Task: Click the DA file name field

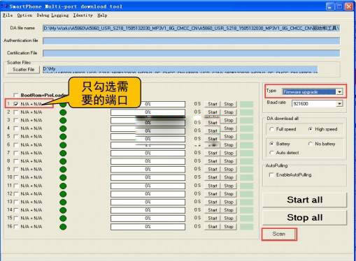Action: pyautogui.click(x=191, y=28)
